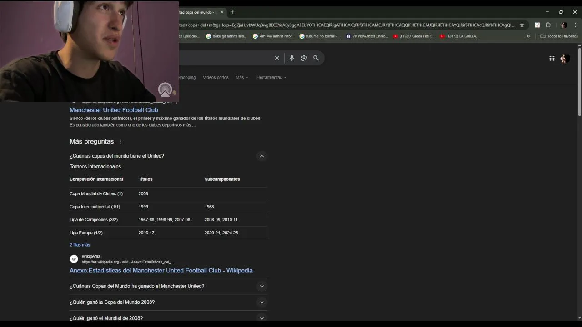
Task: Open the Chrome profile avatar in toolbar
Action: (x=564, y=25)
